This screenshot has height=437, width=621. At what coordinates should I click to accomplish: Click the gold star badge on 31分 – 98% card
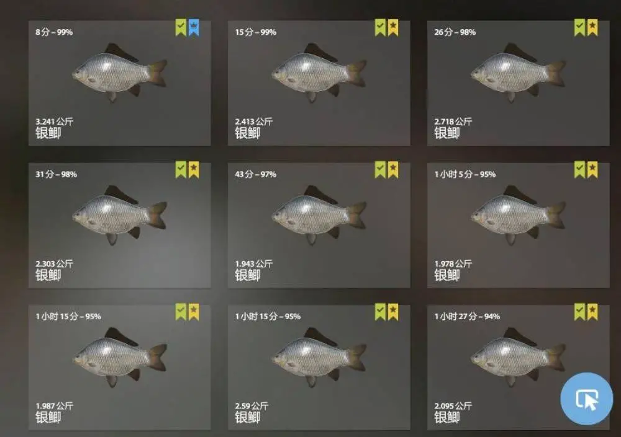click(194, 170)
